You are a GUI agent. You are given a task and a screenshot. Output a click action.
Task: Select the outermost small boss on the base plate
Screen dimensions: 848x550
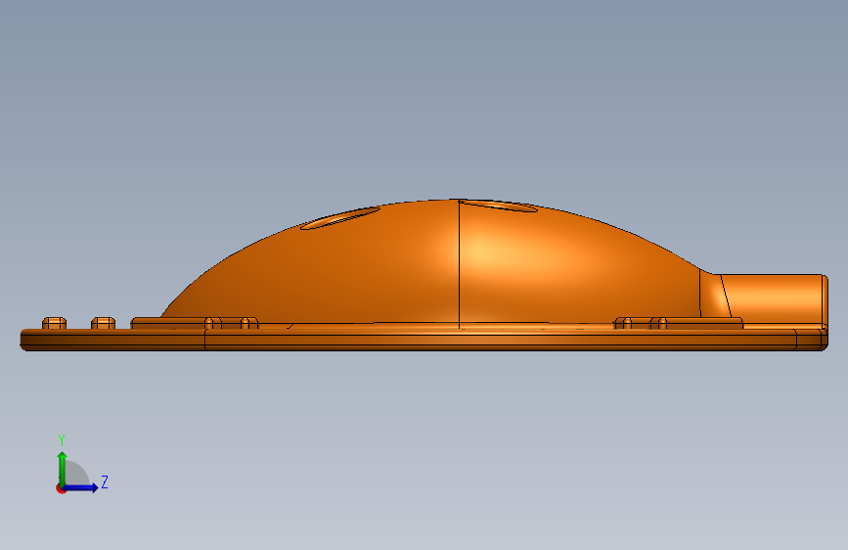click(x=54, y=323)
